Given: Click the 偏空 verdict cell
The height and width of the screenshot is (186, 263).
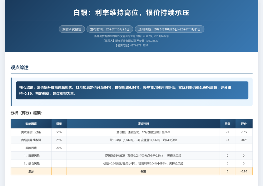Looking at the screenshot, I should [x=143, y=171].
